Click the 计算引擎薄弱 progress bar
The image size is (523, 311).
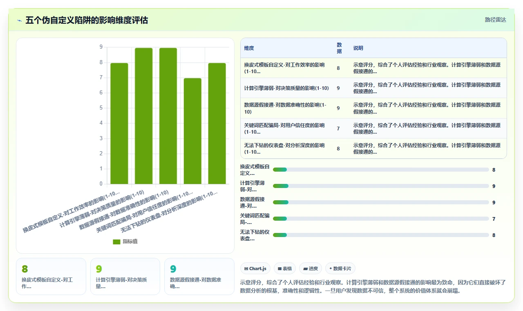point(381,186)
